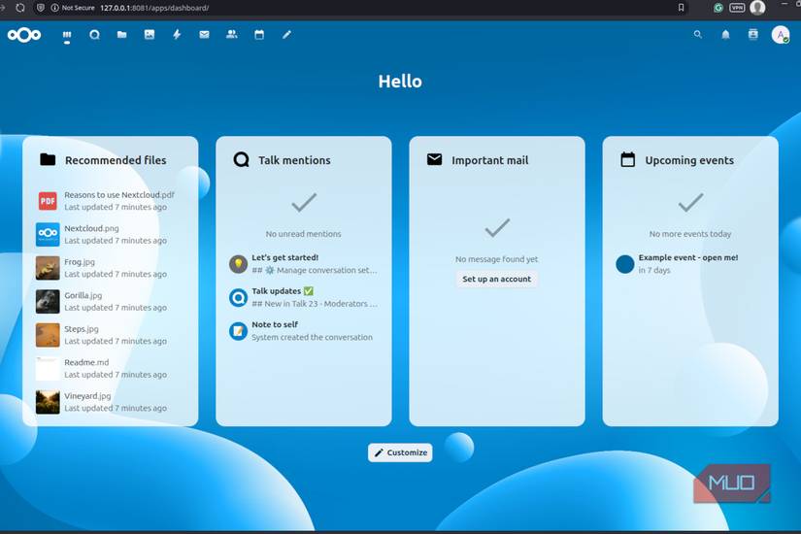This screenshot has width=801, height=534.
Task: Click the browser shield icon
Action: [x=41, y=8]
